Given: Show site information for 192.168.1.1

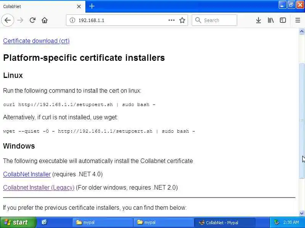Looking at the screenshot, I should tap(72, 20).
